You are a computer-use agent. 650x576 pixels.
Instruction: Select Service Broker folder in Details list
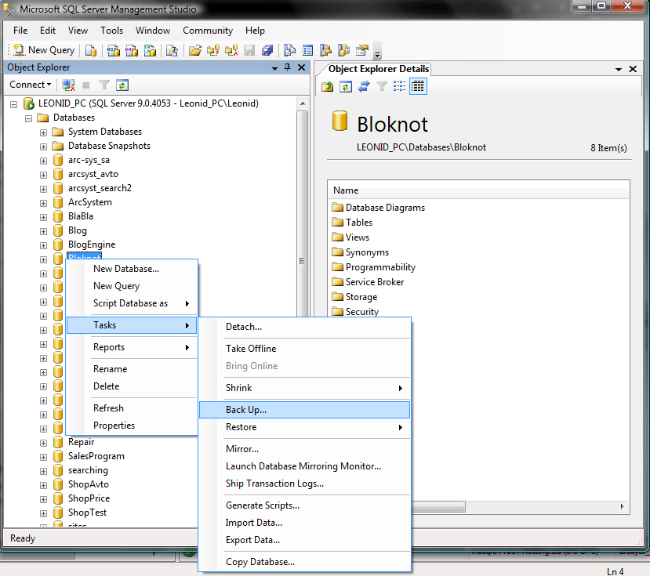point(368,282)
